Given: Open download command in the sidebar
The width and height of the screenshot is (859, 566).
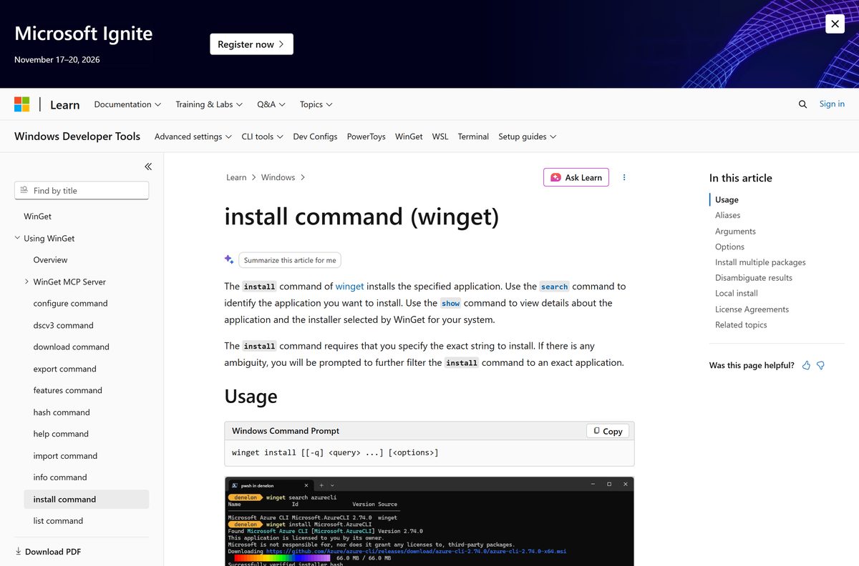Looking at the screenshot, I should click(x=71, y=347).
